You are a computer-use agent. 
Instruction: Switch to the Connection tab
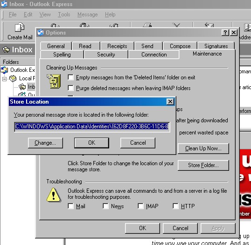(154, 55)
